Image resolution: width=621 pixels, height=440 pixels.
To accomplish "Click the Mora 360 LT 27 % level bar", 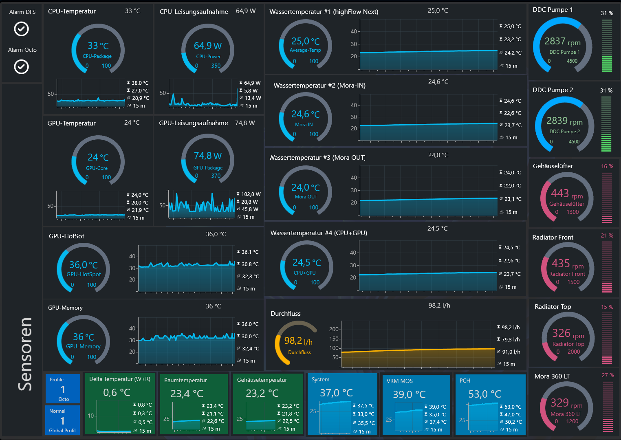I will [608, 406].
